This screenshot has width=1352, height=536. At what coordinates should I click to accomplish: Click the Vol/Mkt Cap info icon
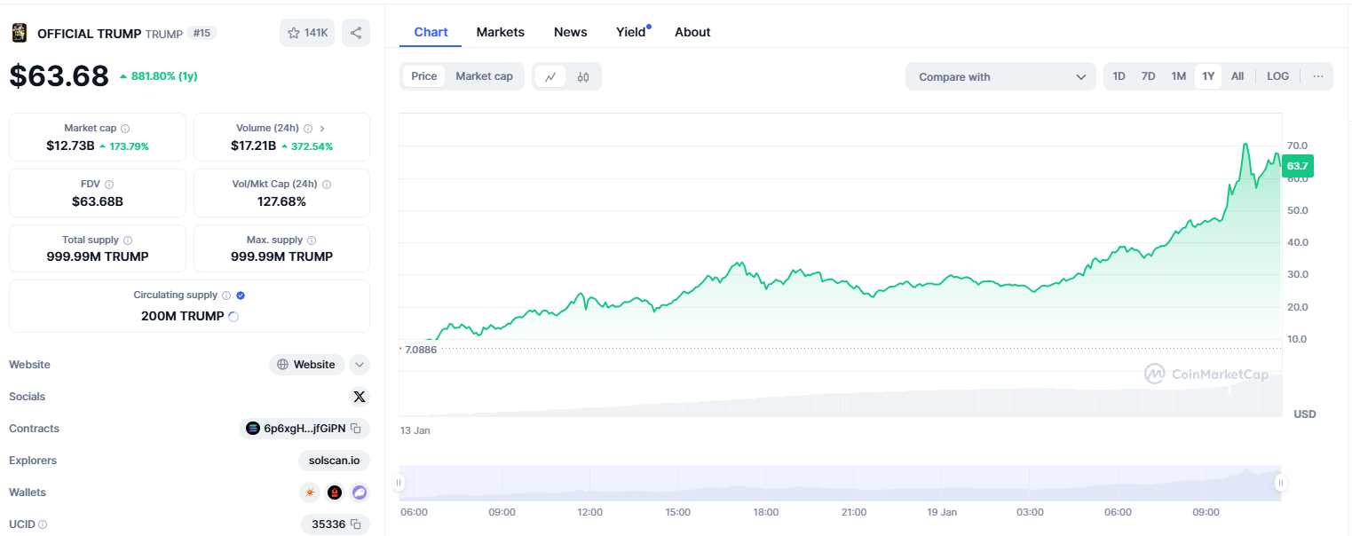pyautogui.click(x=327, y=185)
